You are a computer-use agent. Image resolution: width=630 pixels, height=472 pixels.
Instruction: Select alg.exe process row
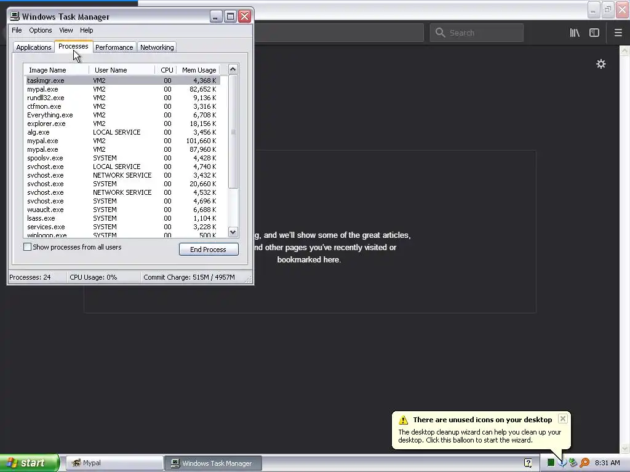pyautogui.click(x=123, y=132)
